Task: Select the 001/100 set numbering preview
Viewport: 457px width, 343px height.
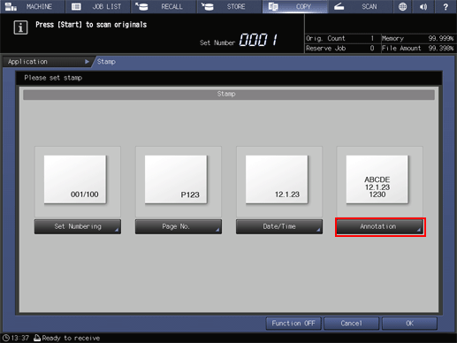Action: [x=75, y=179]
